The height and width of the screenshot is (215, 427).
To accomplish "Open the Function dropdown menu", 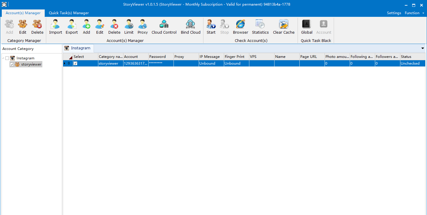I will pyautogui.click(x=414, y=13).
